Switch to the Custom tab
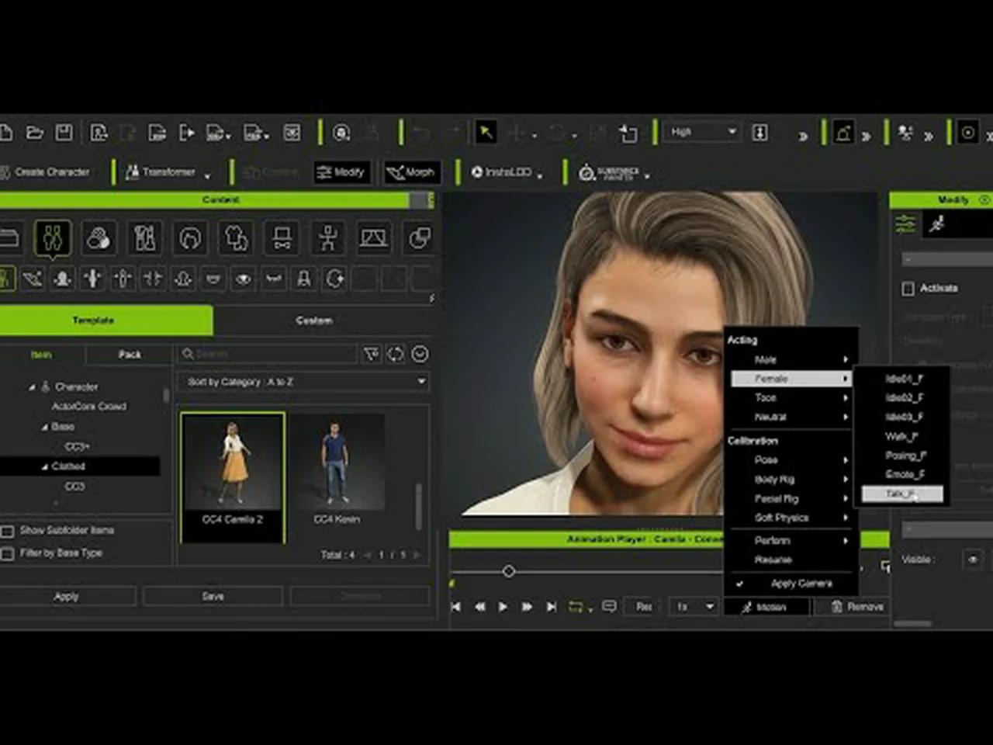The width and height of the screenshot is (993, 745). (313, 320)
